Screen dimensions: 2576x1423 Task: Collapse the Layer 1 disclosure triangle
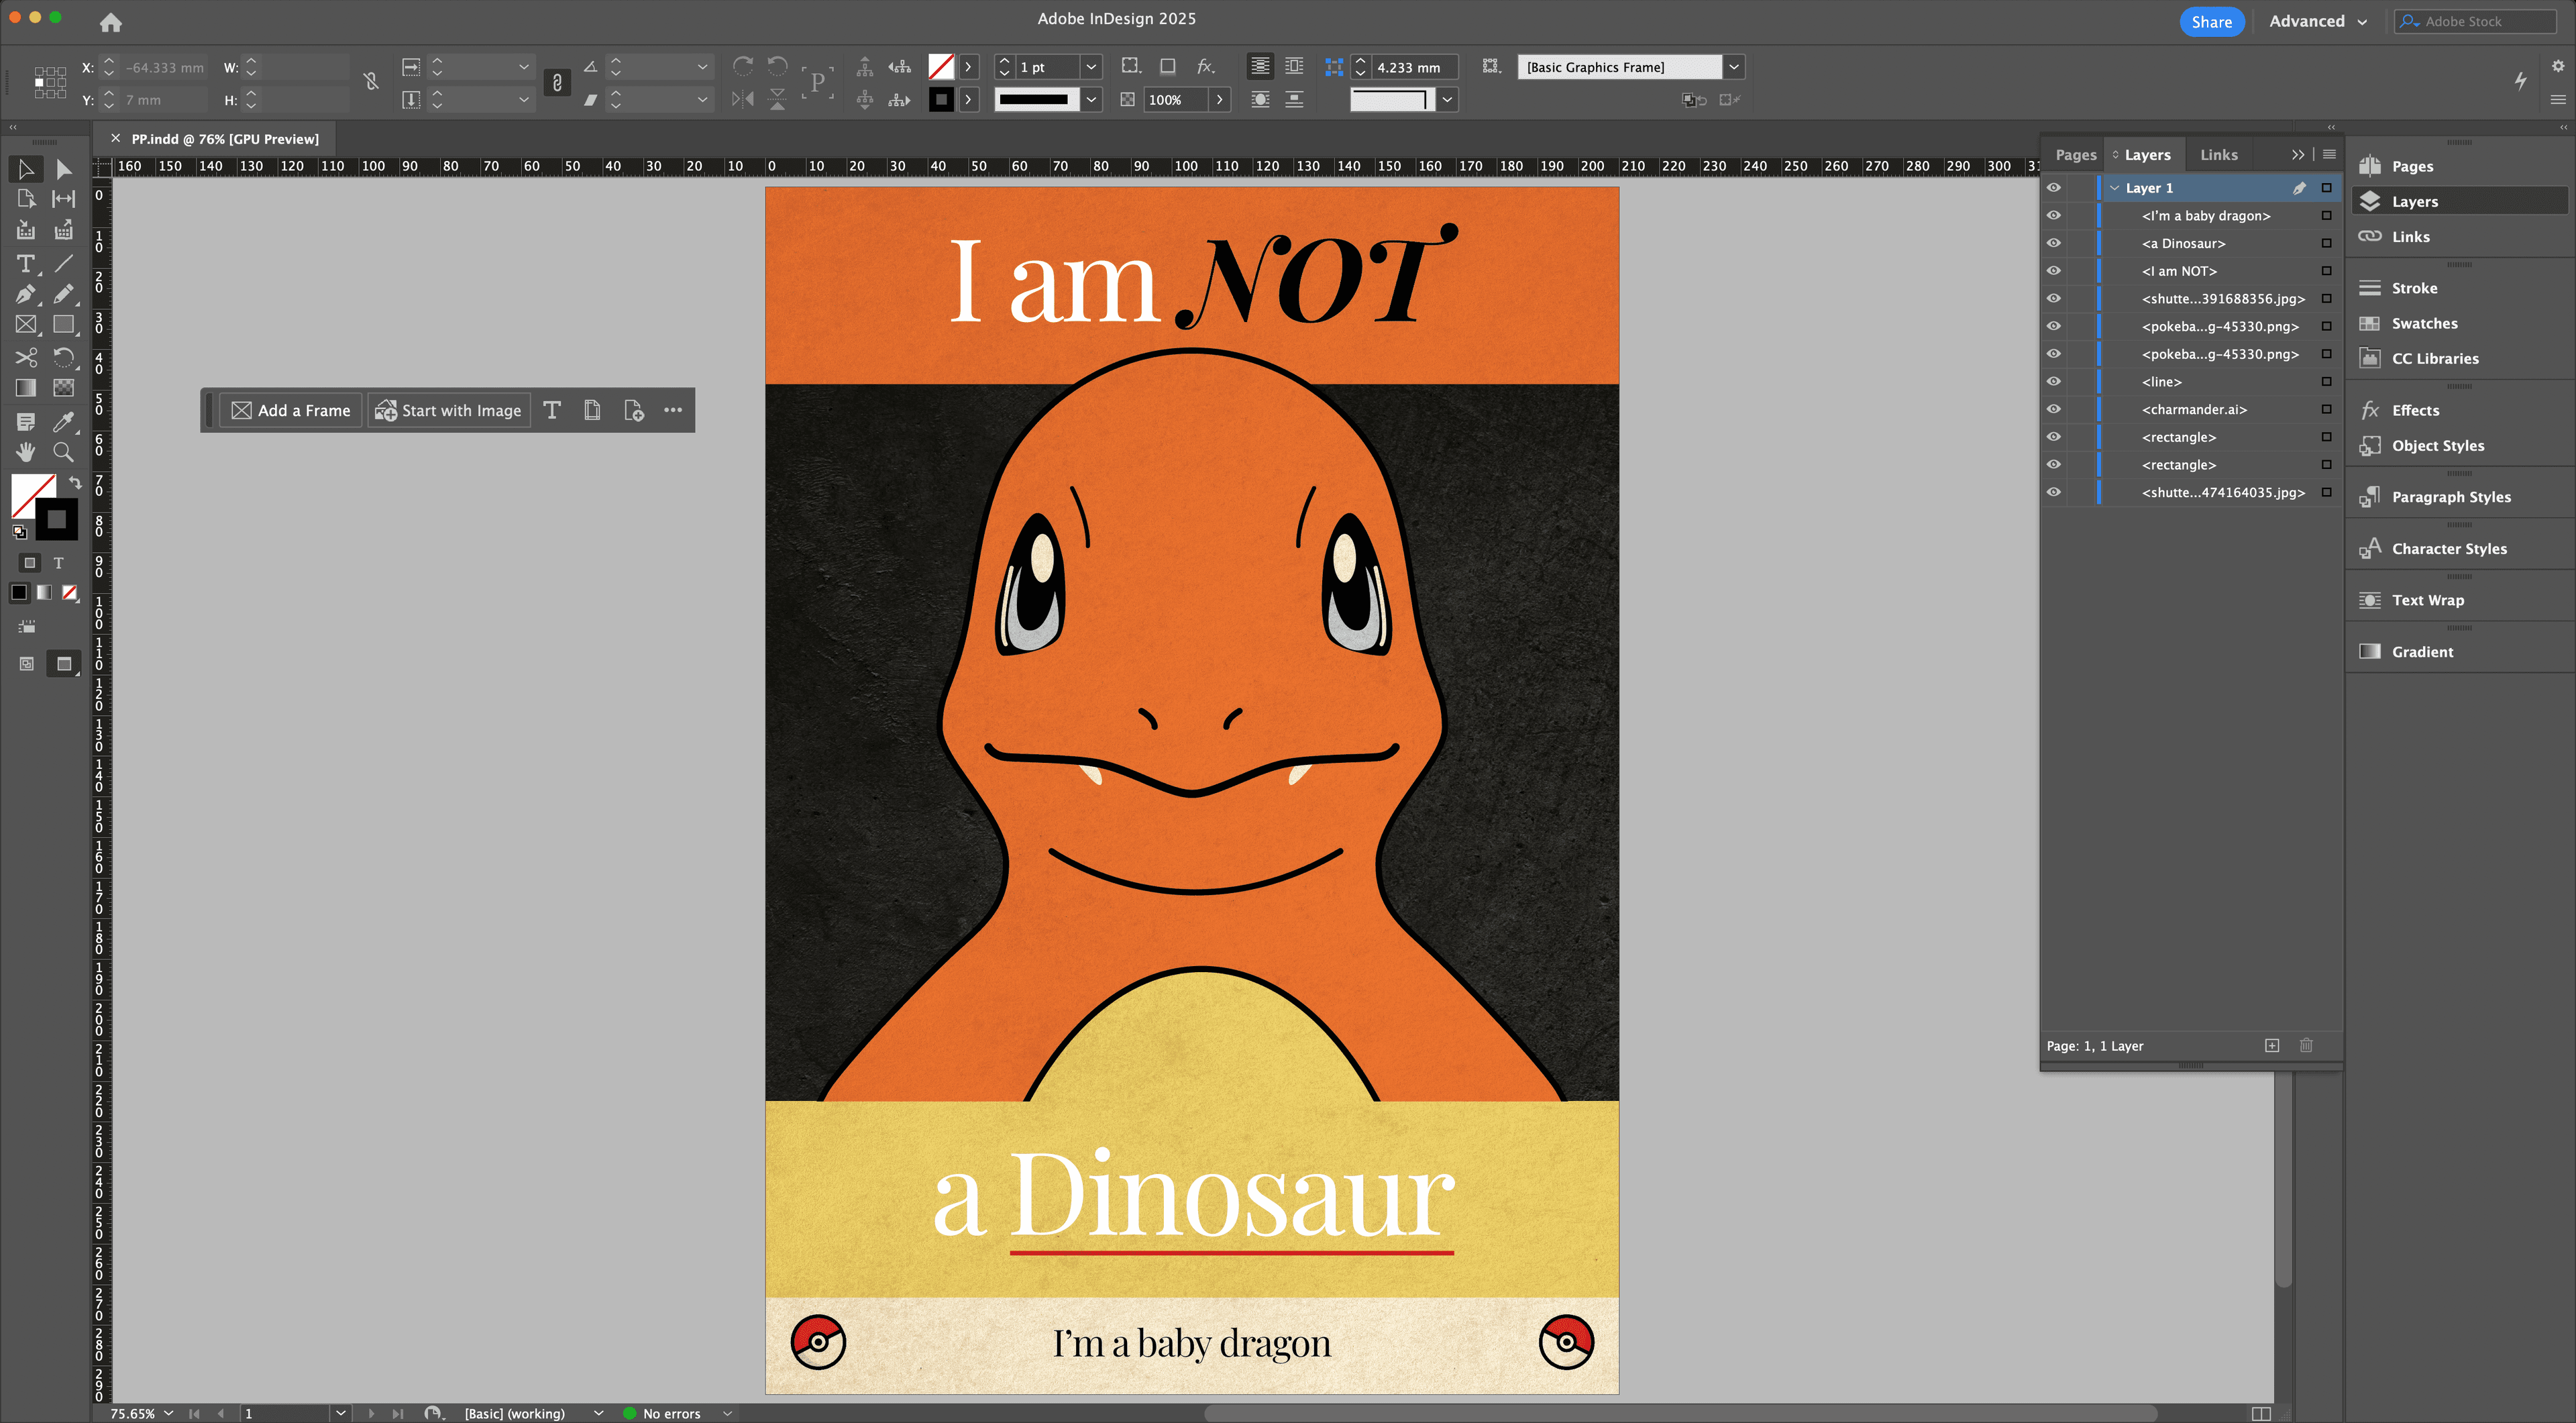[2114, 188]
